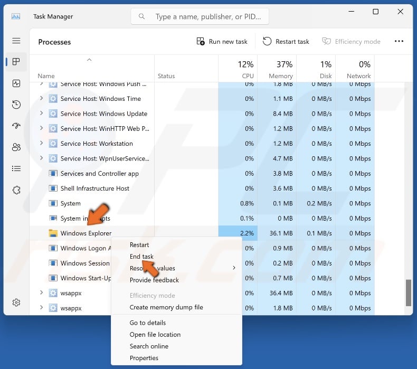This screenshot has height=369, width=417.
Task: Open the hamburger navigation menu
Action: click(x=16, y=41)
